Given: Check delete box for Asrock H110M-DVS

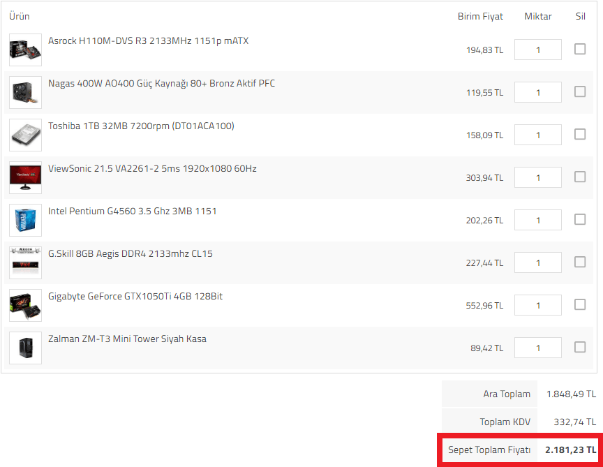Looking at the screenshot, I should pos(580,49).
